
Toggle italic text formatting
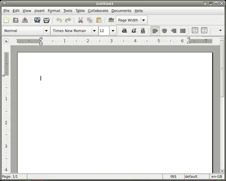134,31
